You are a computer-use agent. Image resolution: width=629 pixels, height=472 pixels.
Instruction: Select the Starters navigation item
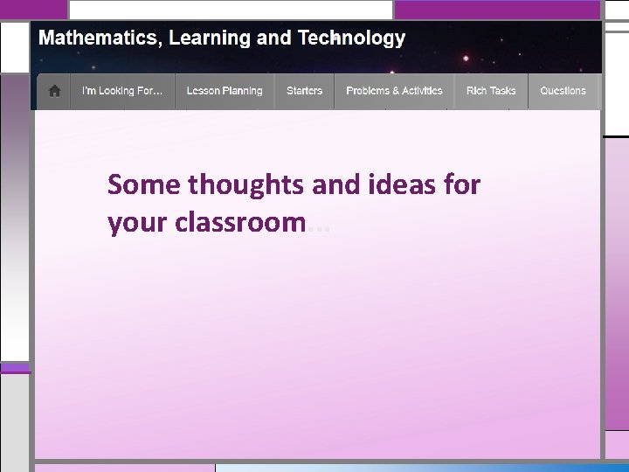coord(305,91)
